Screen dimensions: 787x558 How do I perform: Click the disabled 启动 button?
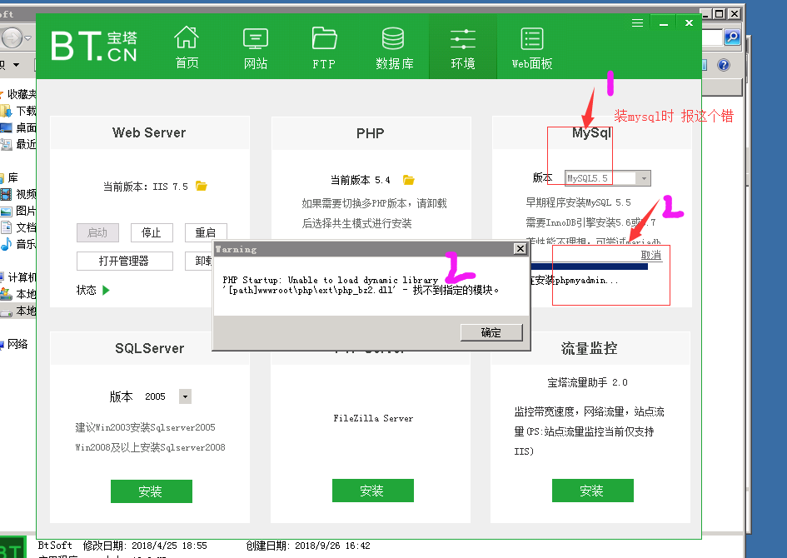pos(97,233)
